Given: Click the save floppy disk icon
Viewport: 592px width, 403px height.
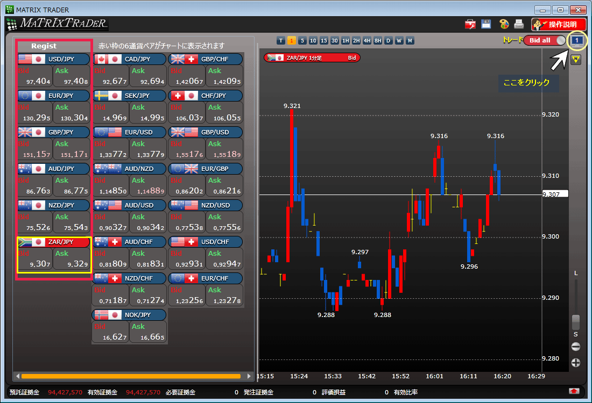Looking at the screenshot, I should [x=486, y=24].
